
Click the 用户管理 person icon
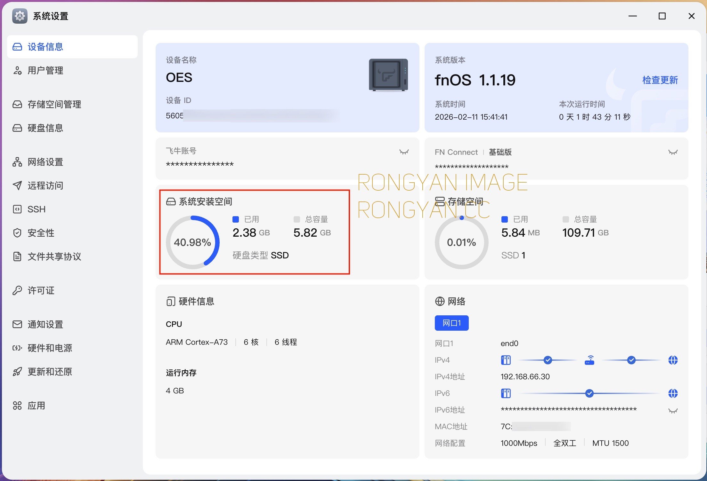pos(17,70)
